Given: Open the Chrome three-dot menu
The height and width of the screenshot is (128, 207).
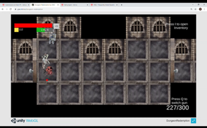Looking at the screenshot, I should (x=204, y=9).
